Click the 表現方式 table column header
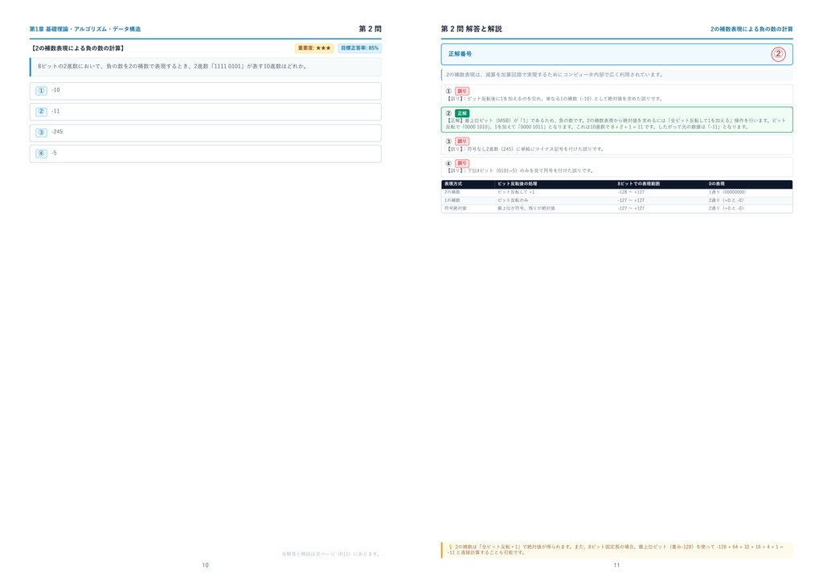 pos(453,184)
